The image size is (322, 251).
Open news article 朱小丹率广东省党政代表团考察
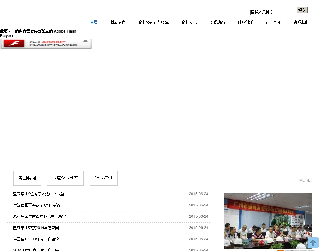click(39, 217)
